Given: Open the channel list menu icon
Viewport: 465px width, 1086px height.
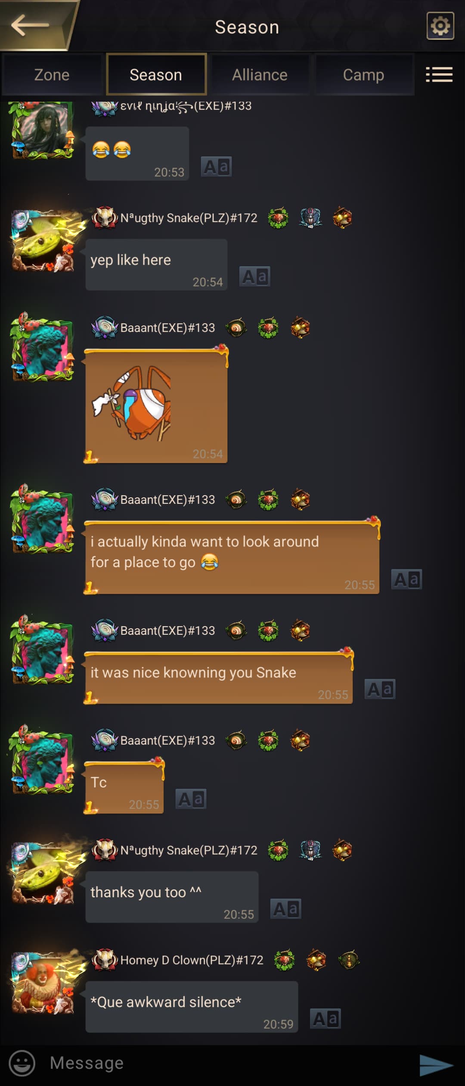Looking at the screenshot, I should [x=439, y=75].
